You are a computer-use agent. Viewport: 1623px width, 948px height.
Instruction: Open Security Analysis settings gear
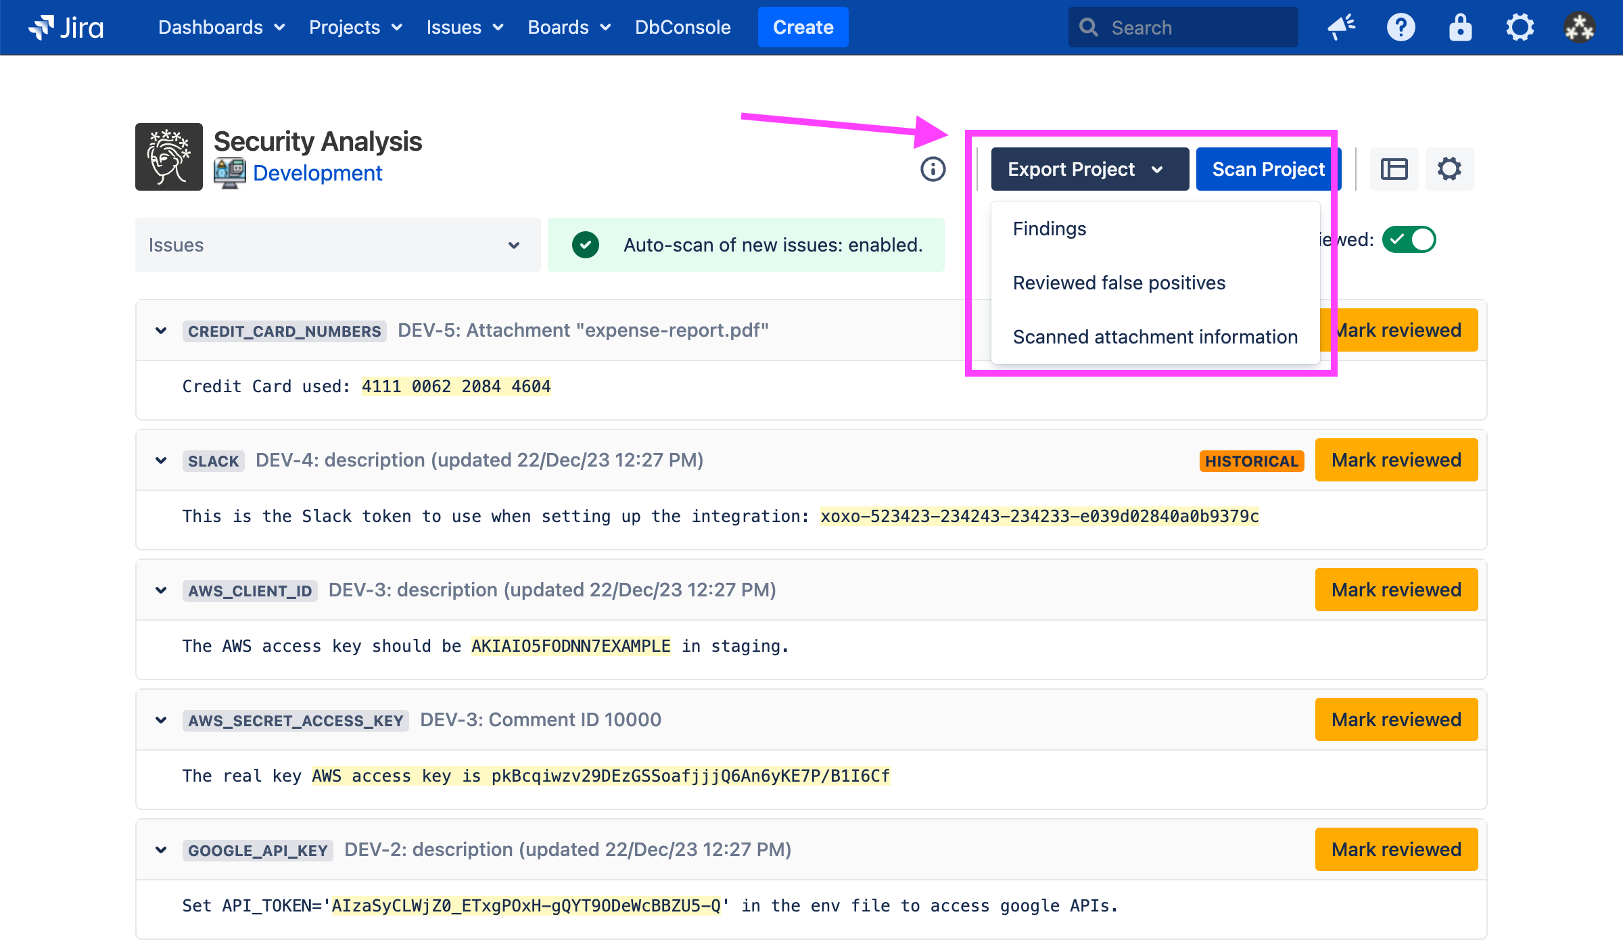1449,169
